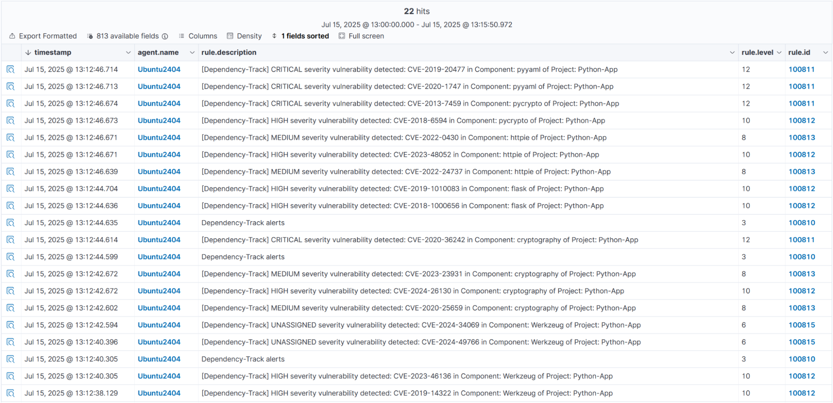Inspect the 13:12:44.599 Dependency-Track alerts row

click(x=10, y=257)
